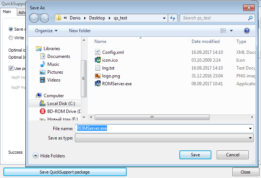Click the Pictures library icon

coord(43,72)
